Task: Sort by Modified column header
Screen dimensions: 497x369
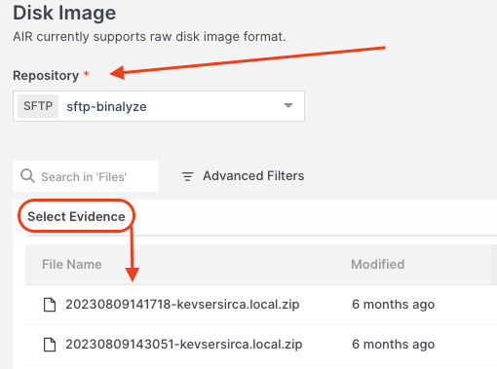Action: [x=378, y=265]
